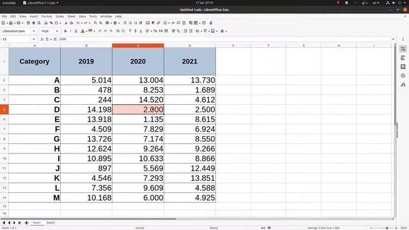This screenshot has width=409, height=230.
Task: Toggle Align Top vertical alignment
Action: pos(130,31)
